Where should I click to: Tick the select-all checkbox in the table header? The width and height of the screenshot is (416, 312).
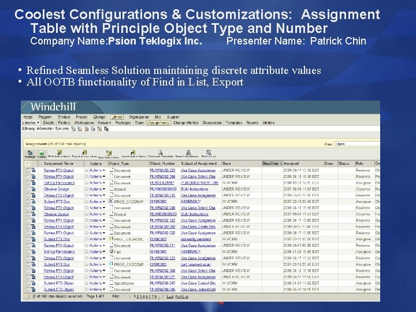click(28, 164)
